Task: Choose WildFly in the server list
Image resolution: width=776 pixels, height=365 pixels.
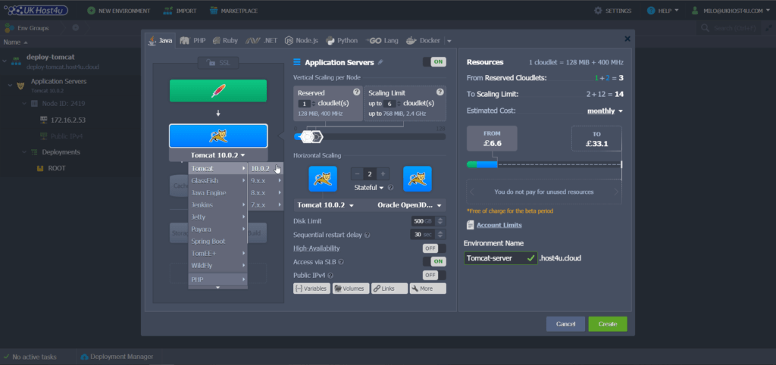Action: (x=217, y=265)
